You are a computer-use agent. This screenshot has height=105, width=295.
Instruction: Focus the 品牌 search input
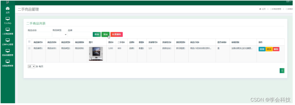pyautogui.click(x=80, y=34)
